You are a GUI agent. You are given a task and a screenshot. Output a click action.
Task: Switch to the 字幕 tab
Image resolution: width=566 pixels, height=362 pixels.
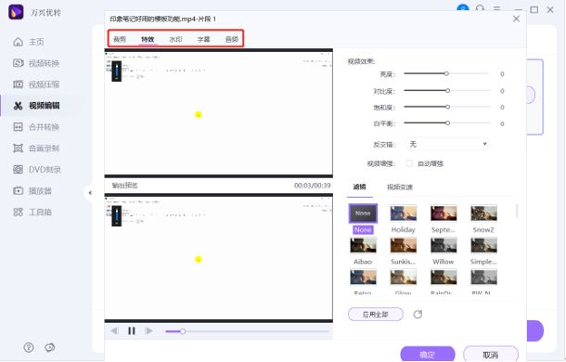203,39
